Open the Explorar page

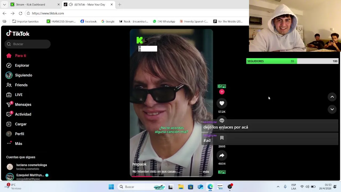(18, 65)
